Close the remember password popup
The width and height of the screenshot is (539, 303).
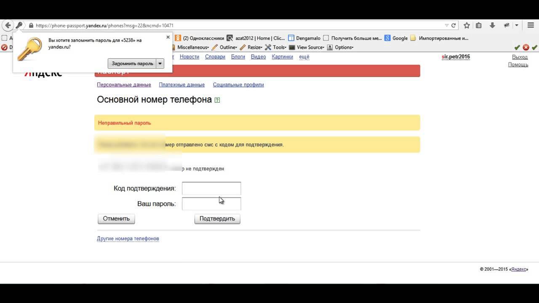click(x=168, y=37)
